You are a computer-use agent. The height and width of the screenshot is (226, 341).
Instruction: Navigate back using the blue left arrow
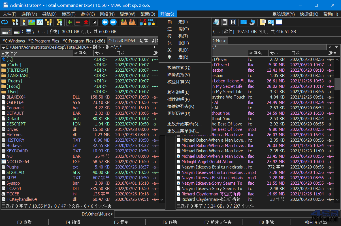click(x=105, y=22)
